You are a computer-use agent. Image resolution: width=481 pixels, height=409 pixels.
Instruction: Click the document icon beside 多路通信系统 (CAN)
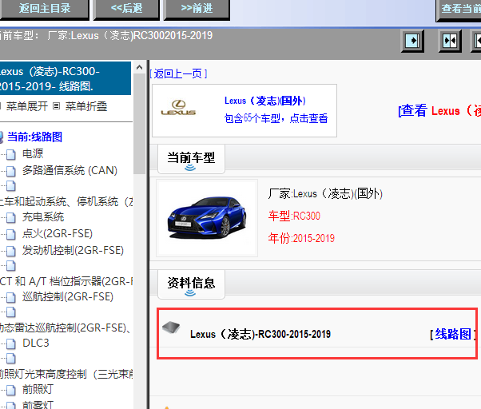[11, 171]
